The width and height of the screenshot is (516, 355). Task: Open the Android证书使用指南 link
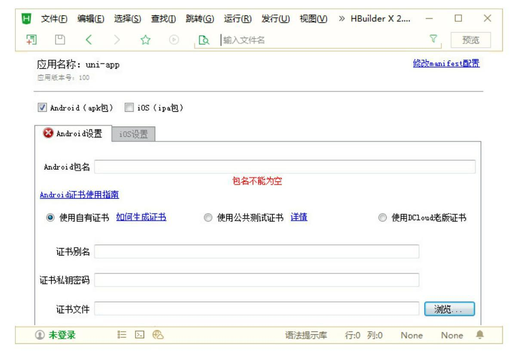(x=80, y=194)
